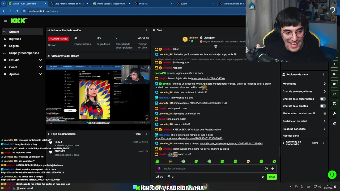Screen dimensions: 340x191
Task: Click the green support headset bubble
Action: pos(332,175)
